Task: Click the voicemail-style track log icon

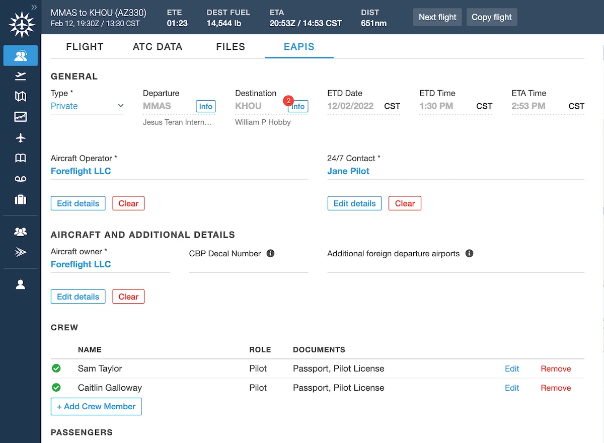Action: click(x=20, y=179)
